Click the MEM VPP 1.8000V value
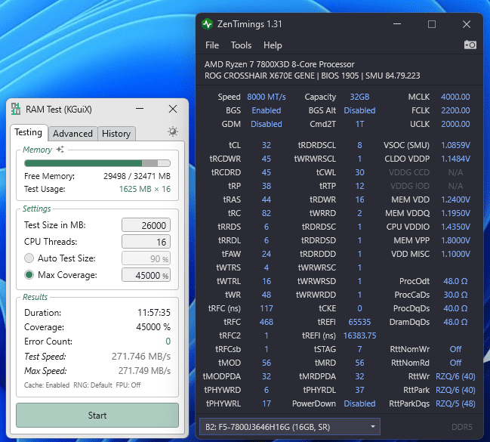The width and height of the screenshot is (490, 442). tap(455, 240)
